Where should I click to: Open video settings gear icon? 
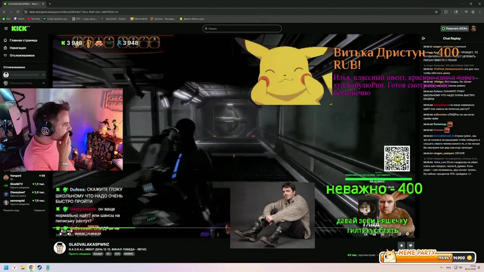coord(407,234)
